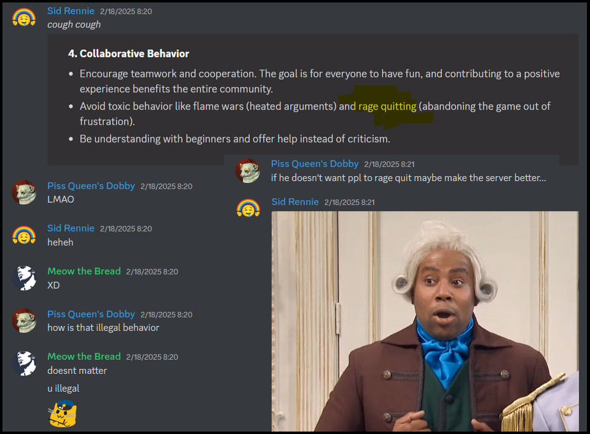
Task: Click the 2/18/2025 8:20 timestamp next to 'cough cough' author
Action: tap(126, 11)
